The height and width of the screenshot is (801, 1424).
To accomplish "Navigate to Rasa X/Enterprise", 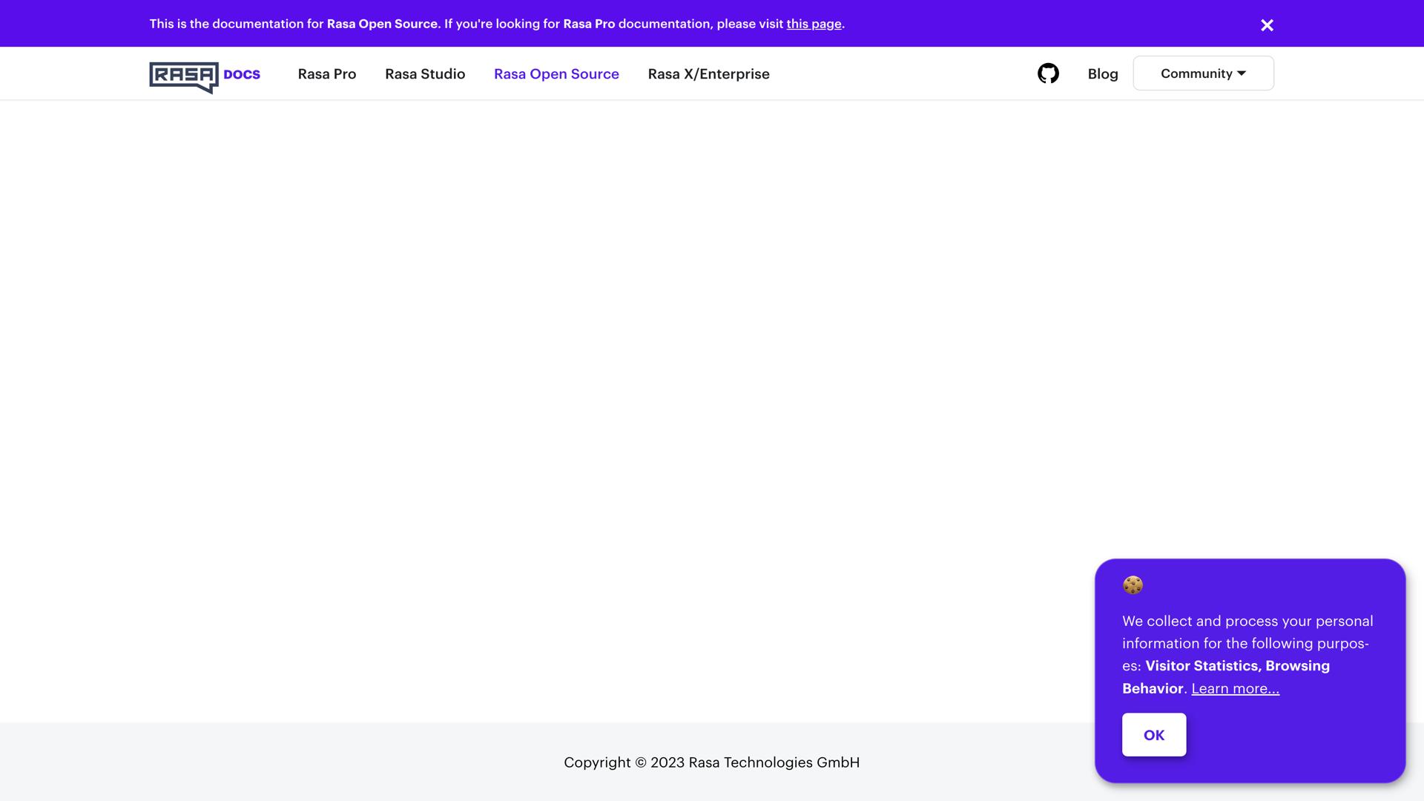I will [x=708, y=74].
